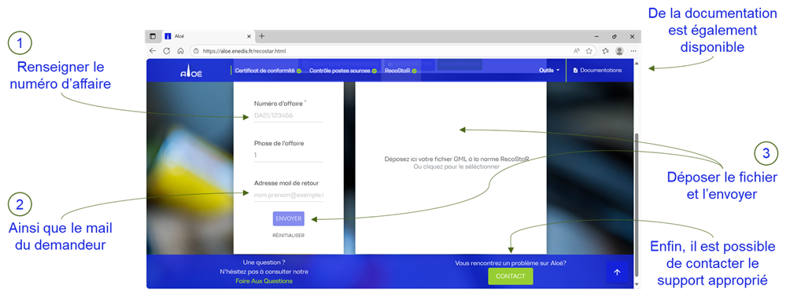The image size is (790, 297).
Task: Click 'Ou cliquez pour le sélectionner' text
Action: point(456,167)
